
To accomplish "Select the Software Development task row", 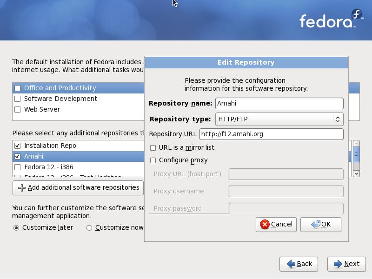I will point(78,99).
